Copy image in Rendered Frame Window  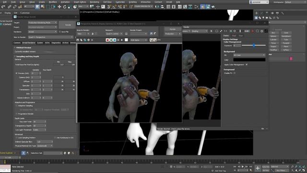81,40
